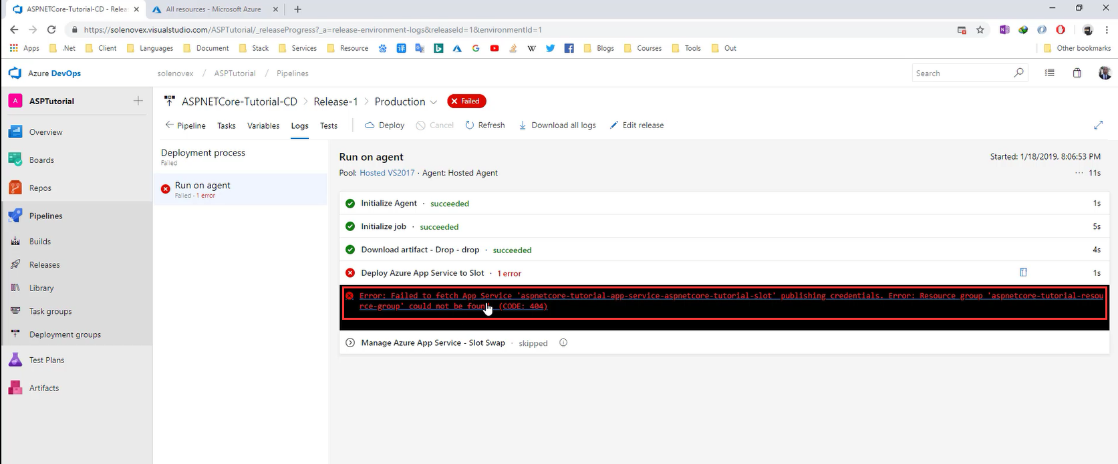
Task: Bookmark this page with the star icon
Action: [x=980, y=30]
